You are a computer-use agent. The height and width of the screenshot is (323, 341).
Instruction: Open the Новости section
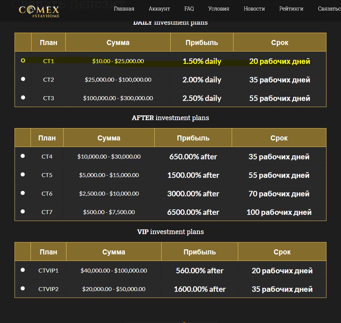point(254,9)
